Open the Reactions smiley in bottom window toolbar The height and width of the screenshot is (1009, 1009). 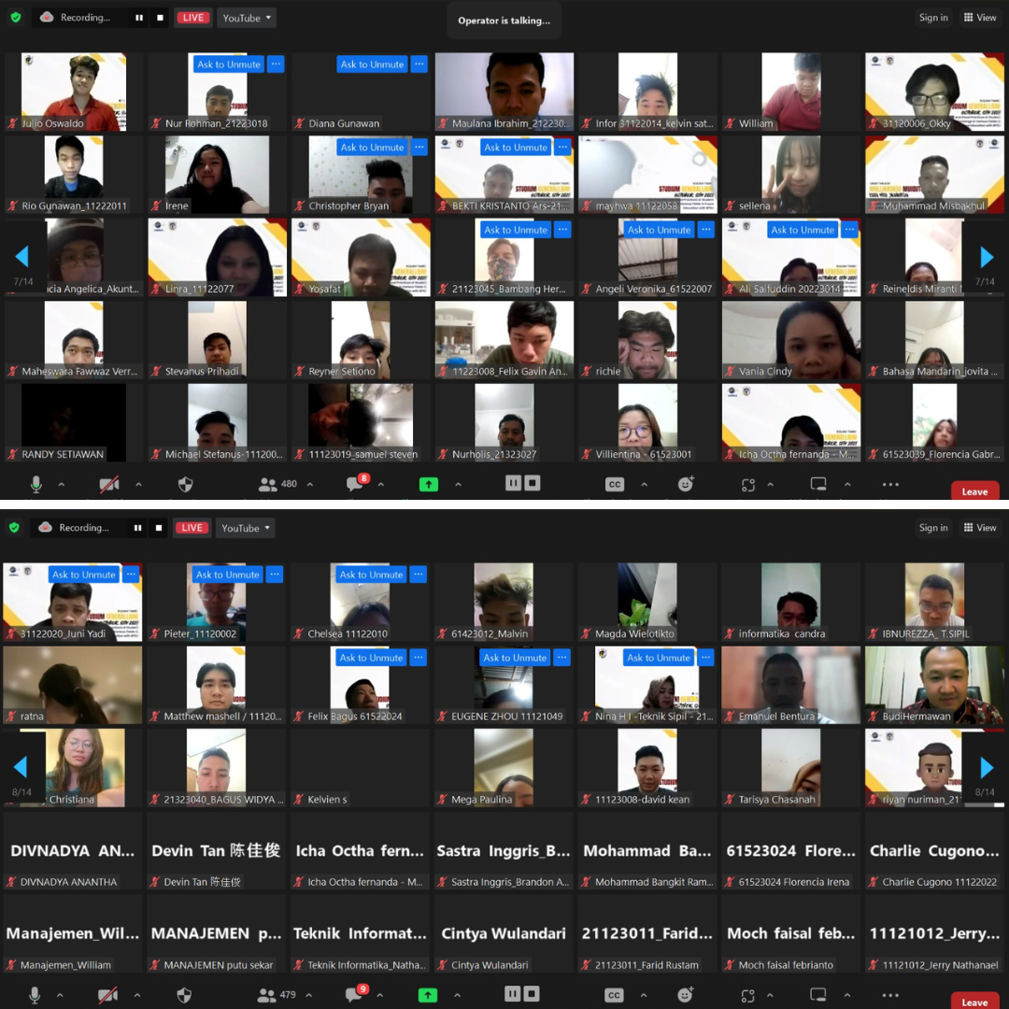686,995
